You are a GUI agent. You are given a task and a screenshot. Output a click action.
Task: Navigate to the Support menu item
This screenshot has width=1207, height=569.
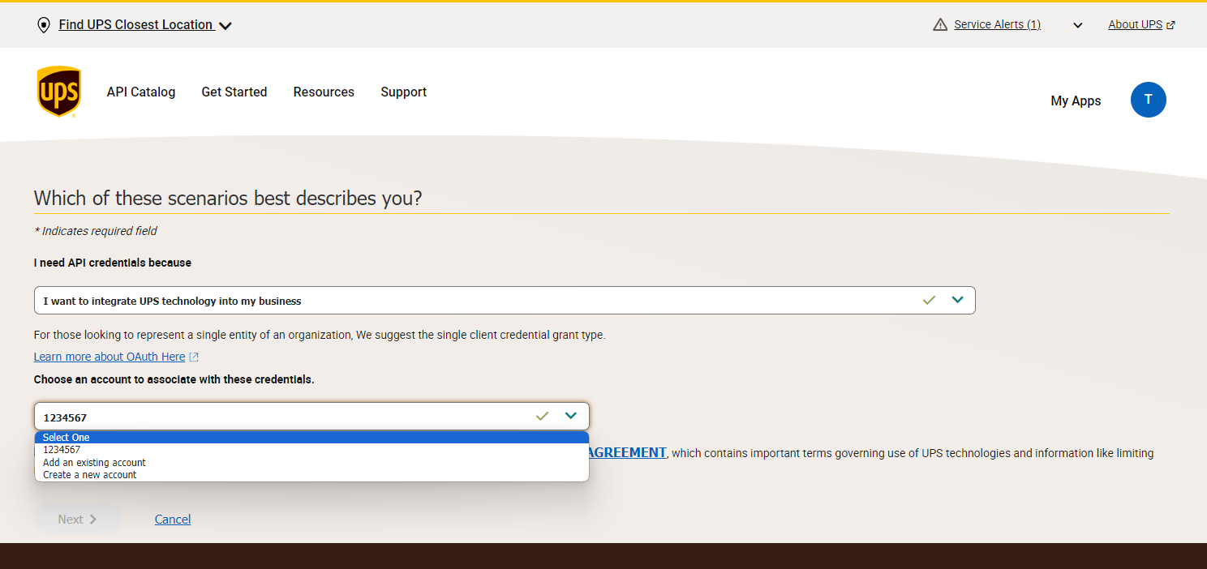click(403, 92)
